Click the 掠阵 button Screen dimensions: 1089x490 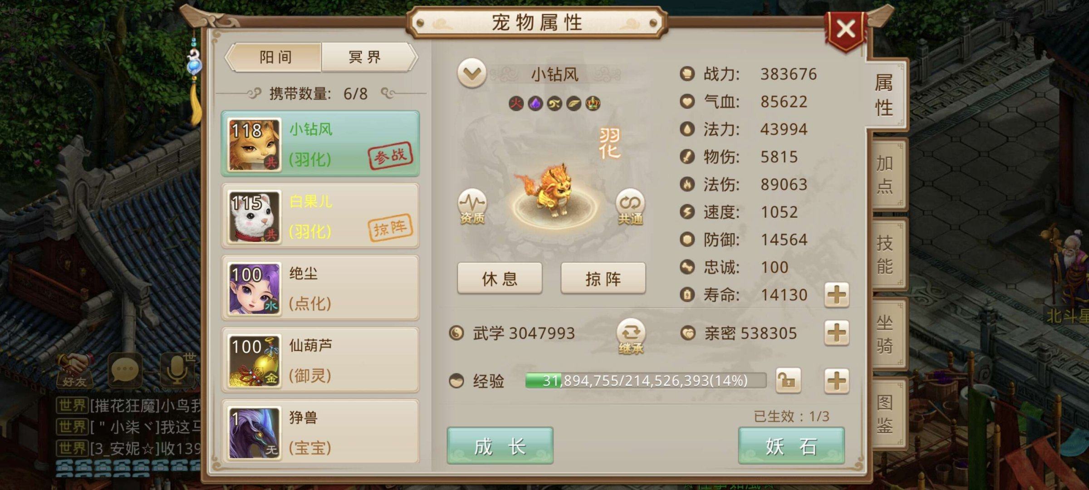(603, 278)
